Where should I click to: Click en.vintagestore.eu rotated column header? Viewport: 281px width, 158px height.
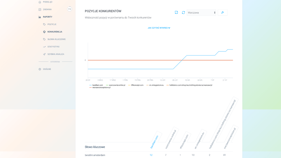[199, 141]
